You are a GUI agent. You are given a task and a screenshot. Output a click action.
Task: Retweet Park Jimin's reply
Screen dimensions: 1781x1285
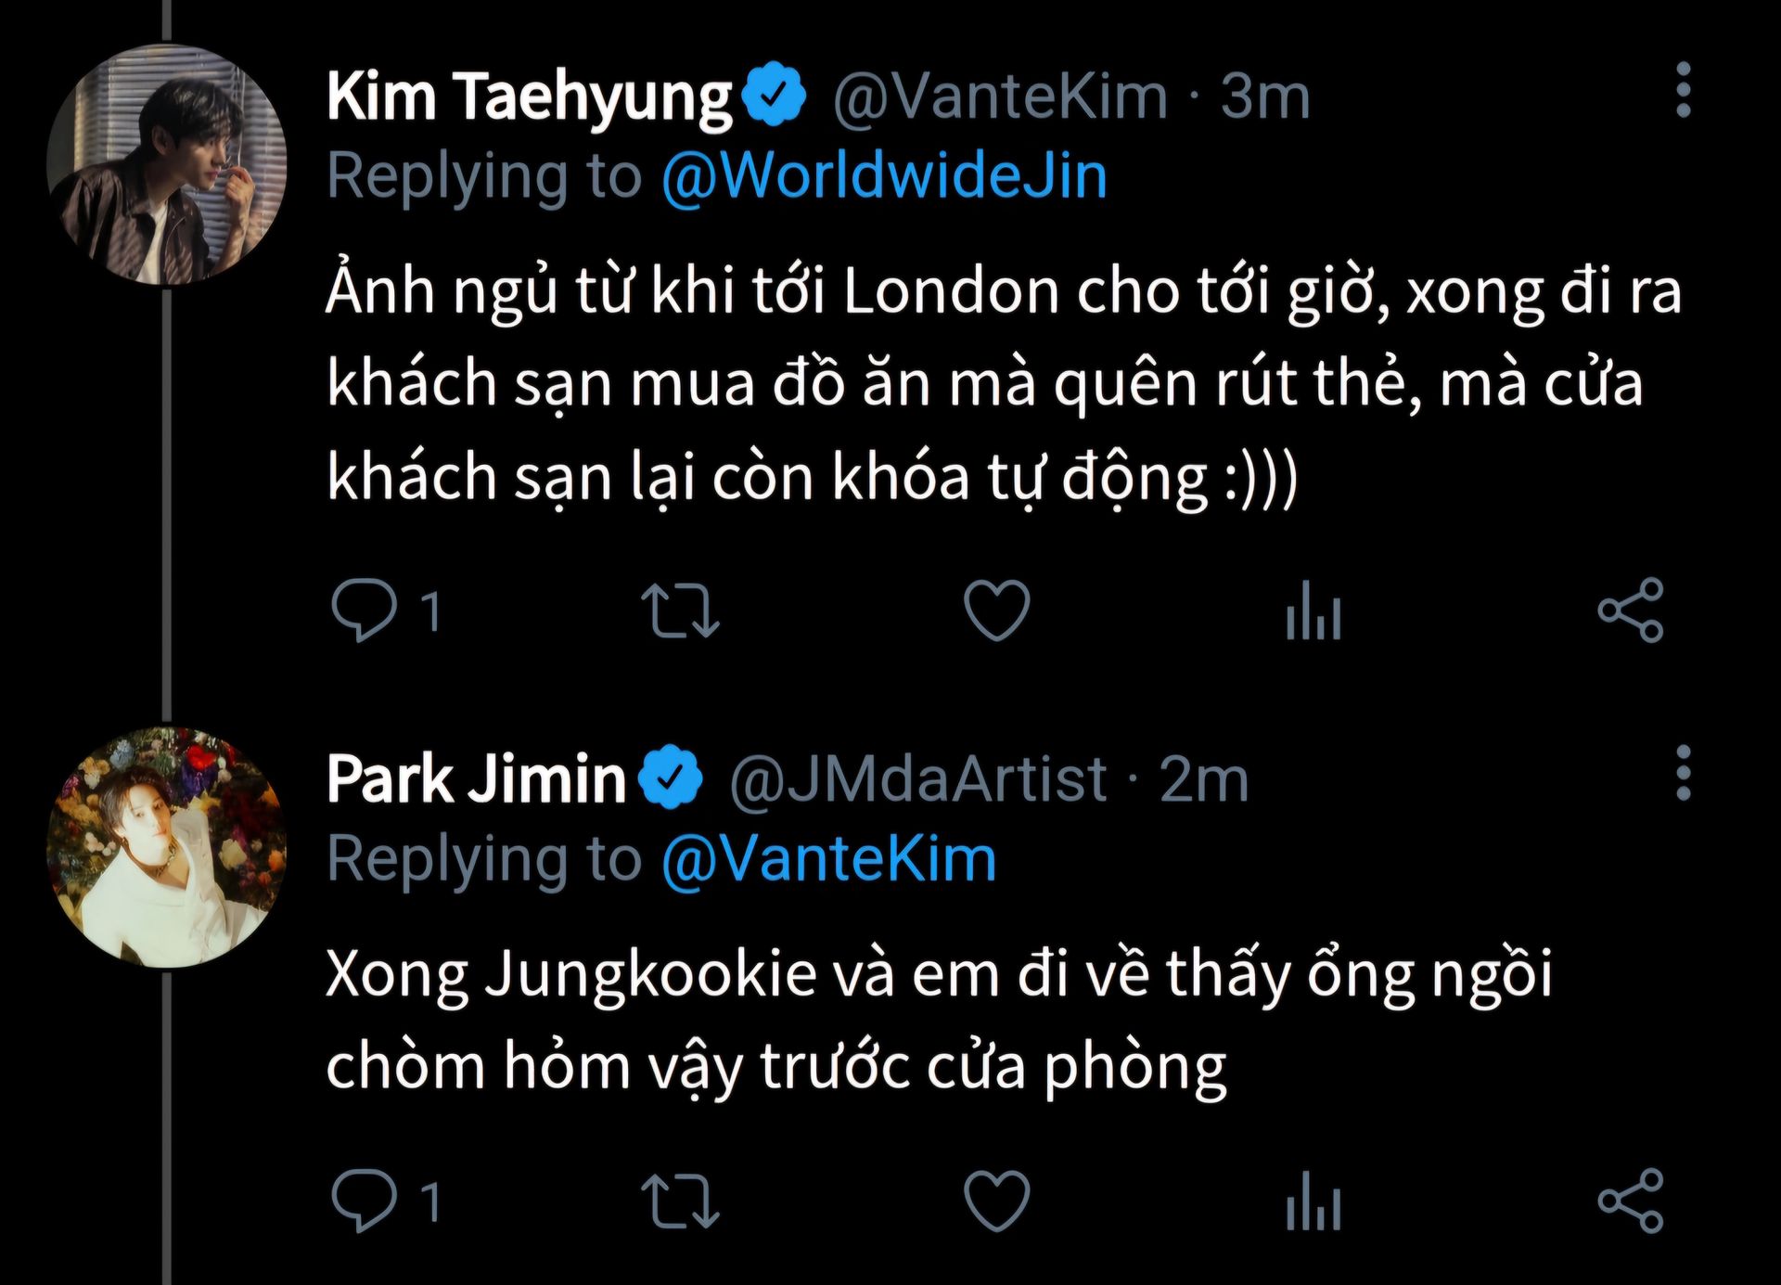[680, 1201]
